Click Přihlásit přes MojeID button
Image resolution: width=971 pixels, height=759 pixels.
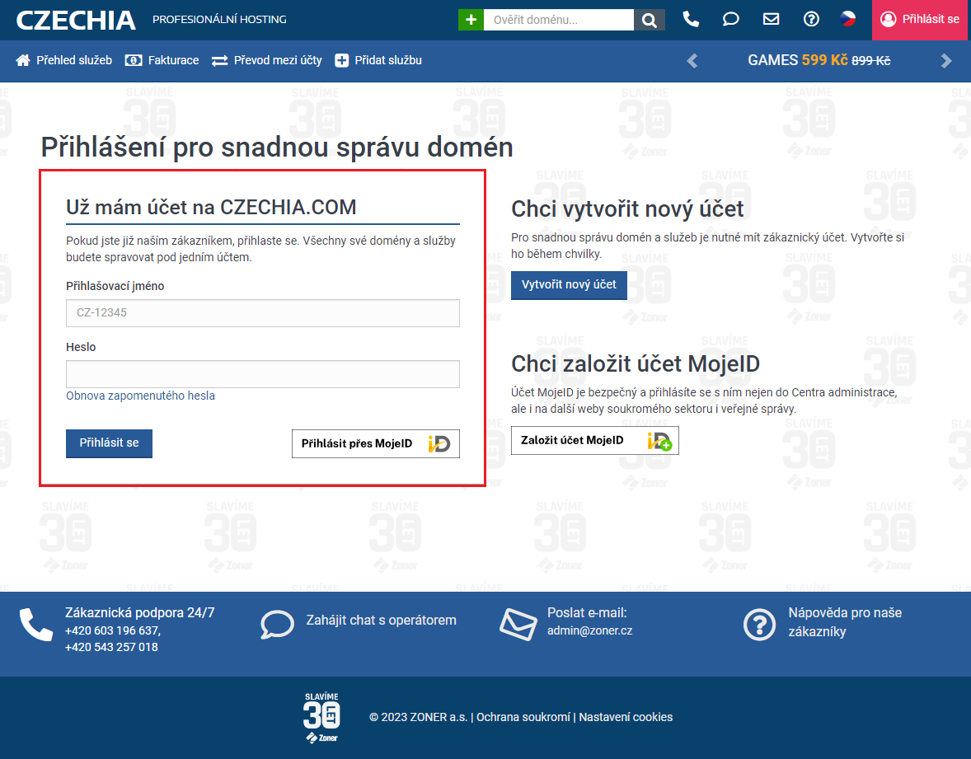coord(376,443)
